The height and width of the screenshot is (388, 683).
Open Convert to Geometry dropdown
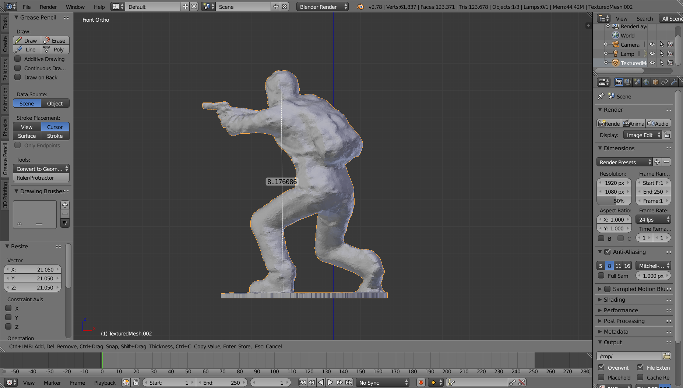pos(41,169)
